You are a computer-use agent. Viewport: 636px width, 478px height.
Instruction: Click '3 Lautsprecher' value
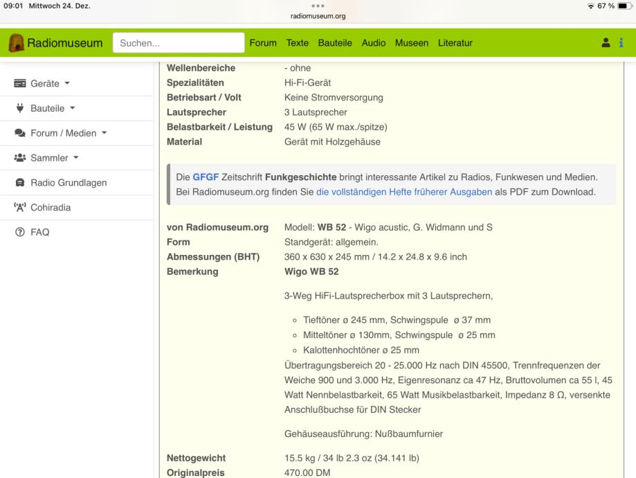click(316, 112)
